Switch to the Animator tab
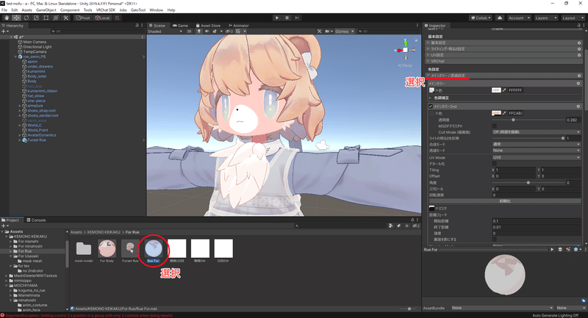The height and width of the screenshot is (318, 588). pos(239,26)
